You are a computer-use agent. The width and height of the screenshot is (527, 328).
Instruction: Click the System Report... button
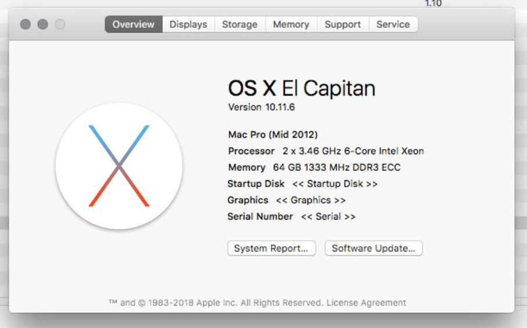[x=271, y=248]
